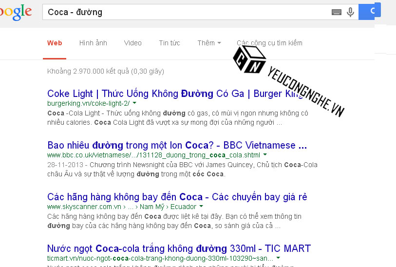396x267 pixels.
Task: Click the '28-11-2013' date in BBC snippet
Action: pos(65,165)
